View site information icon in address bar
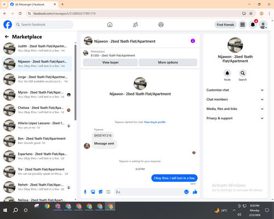 (29, 14)
